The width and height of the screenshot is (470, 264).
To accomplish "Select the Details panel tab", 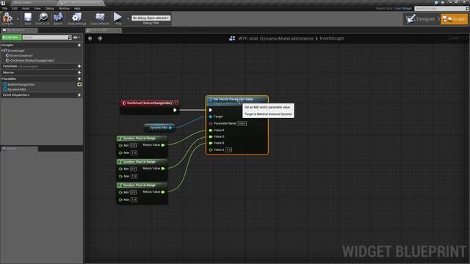I will tap(20, 149).
